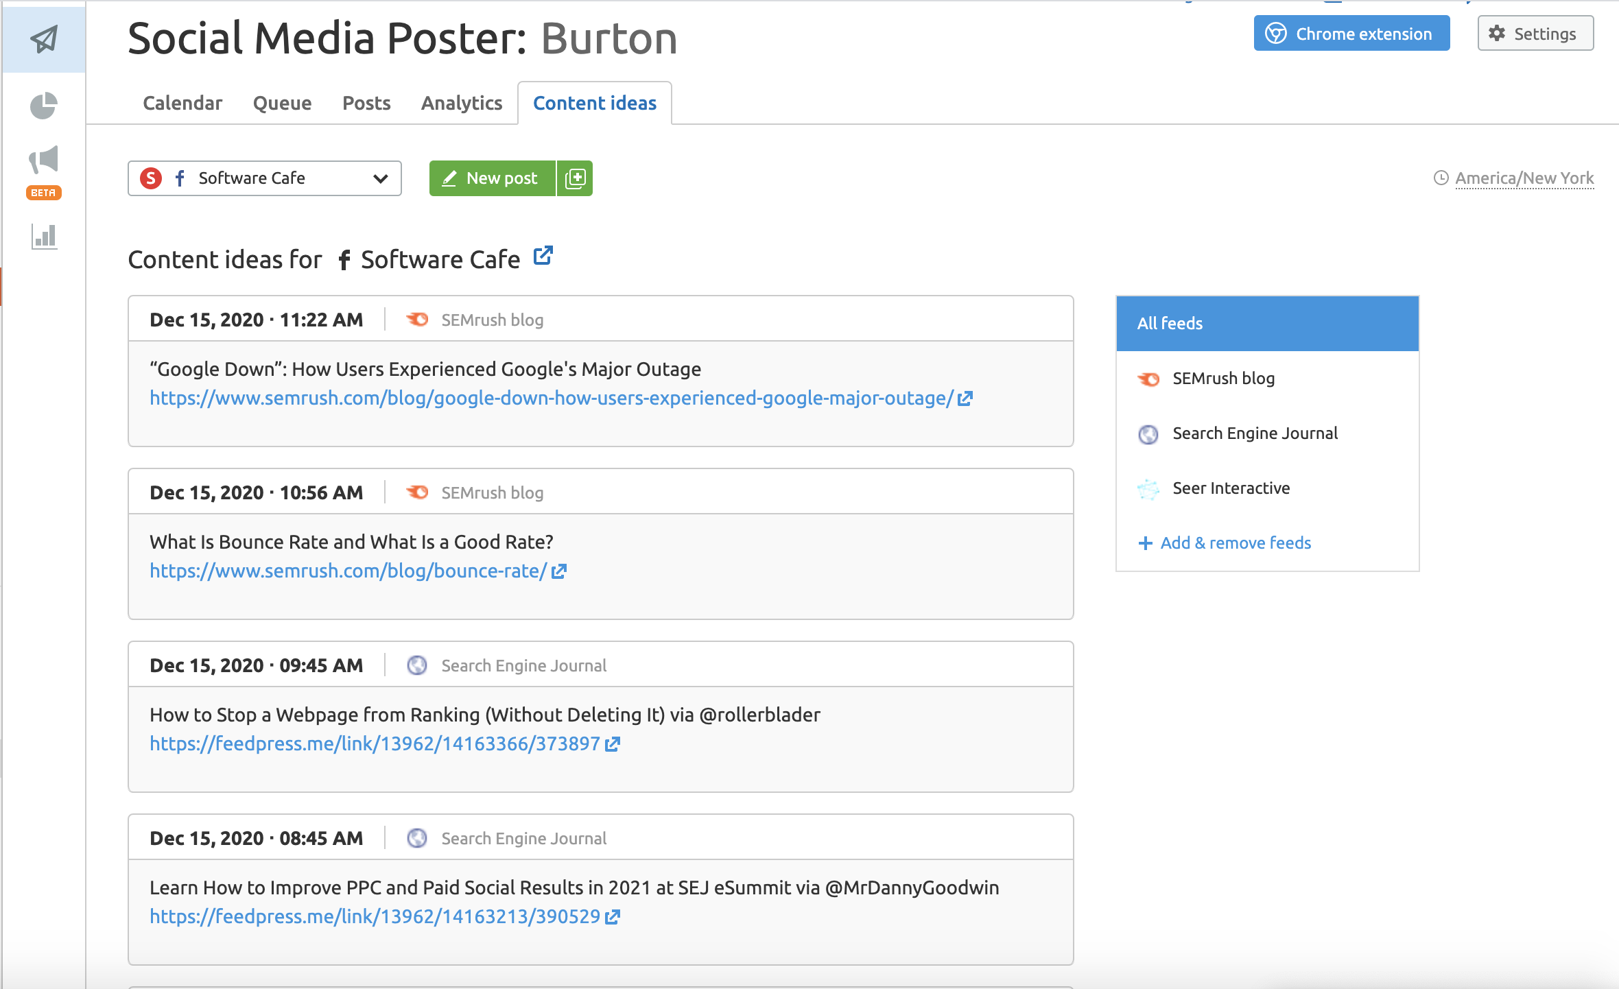The height and width of the screenshot is (989, 1619).
Task: Click external link icon after google-major-outage URL
Action: pyautogui.click(x=965, y=398)
